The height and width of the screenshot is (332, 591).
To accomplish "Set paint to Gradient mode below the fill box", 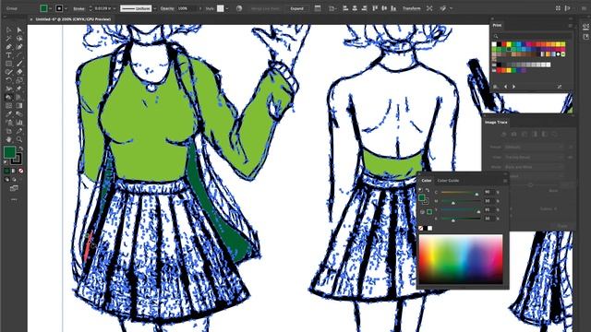I will 14,171.
